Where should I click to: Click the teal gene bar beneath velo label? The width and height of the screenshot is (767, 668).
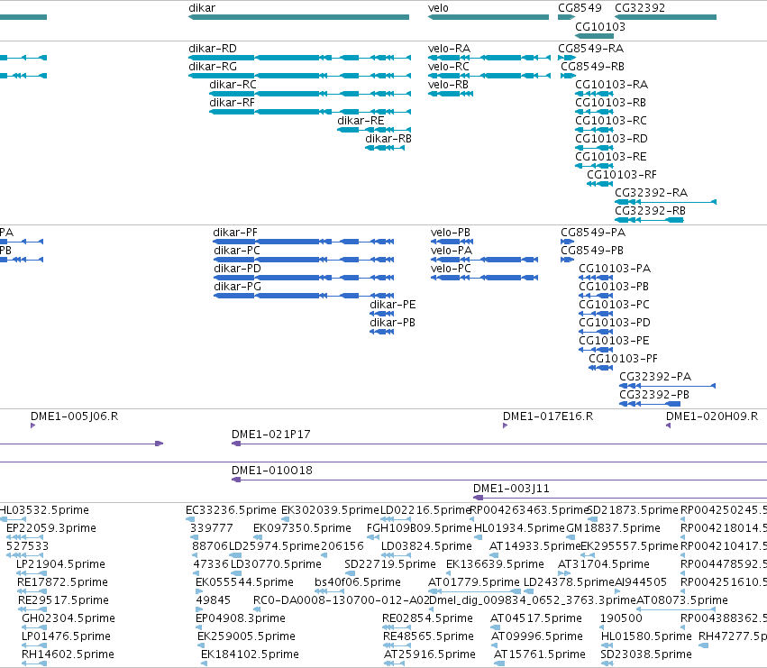tap(489, 17)
